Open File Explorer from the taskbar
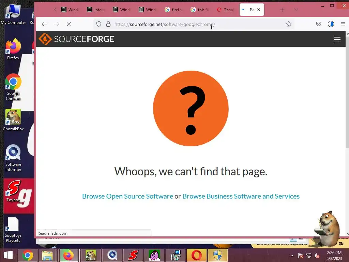Image resolution: width=349 pixels, height=262 pixels. (x=47, y=255)
